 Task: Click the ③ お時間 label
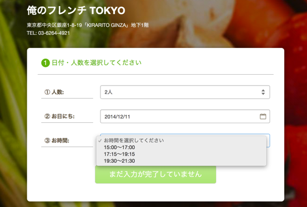pyautogui.click(x=57, y=141)
